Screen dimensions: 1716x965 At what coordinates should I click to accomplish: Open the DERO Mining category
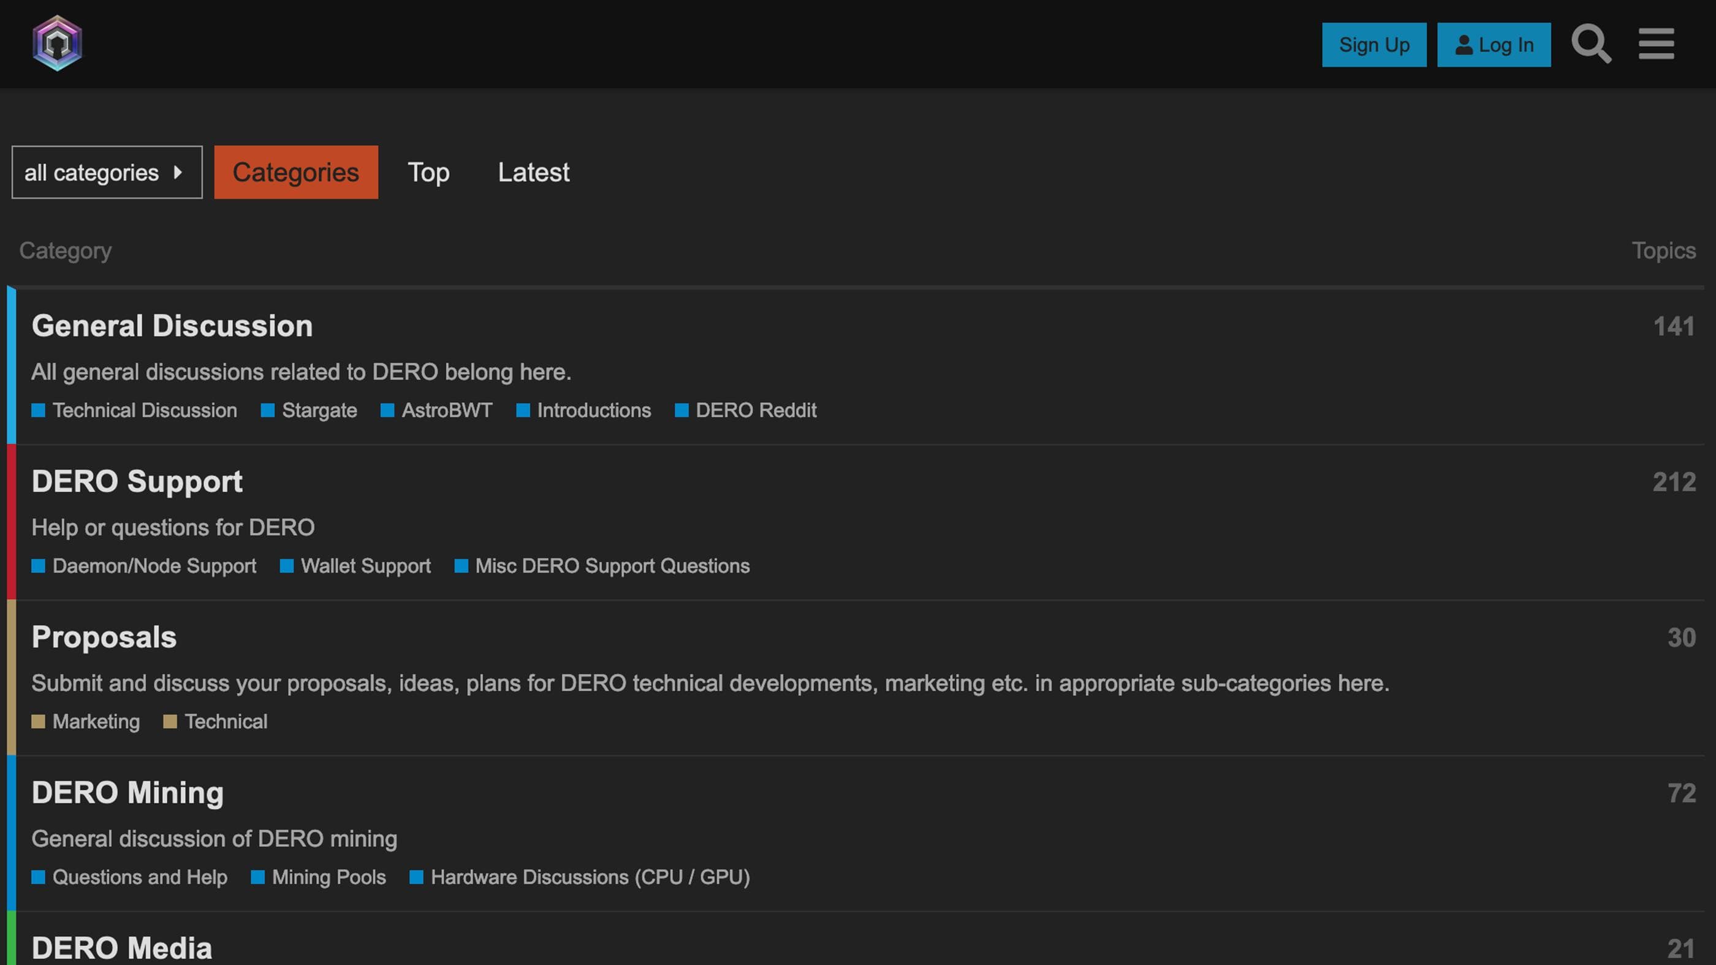coord(127,793)
